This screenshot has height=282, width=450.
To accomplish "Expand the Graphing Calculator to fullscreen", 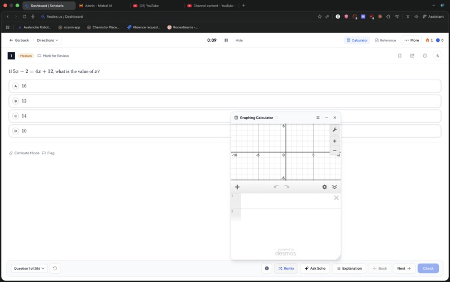I will [x=318, y=118].
